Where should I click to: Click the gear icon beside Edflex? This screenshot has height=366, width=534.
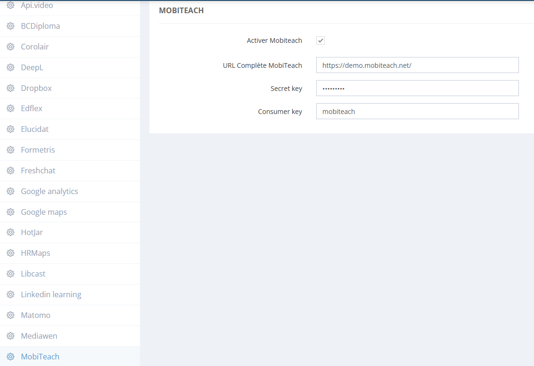10,109
